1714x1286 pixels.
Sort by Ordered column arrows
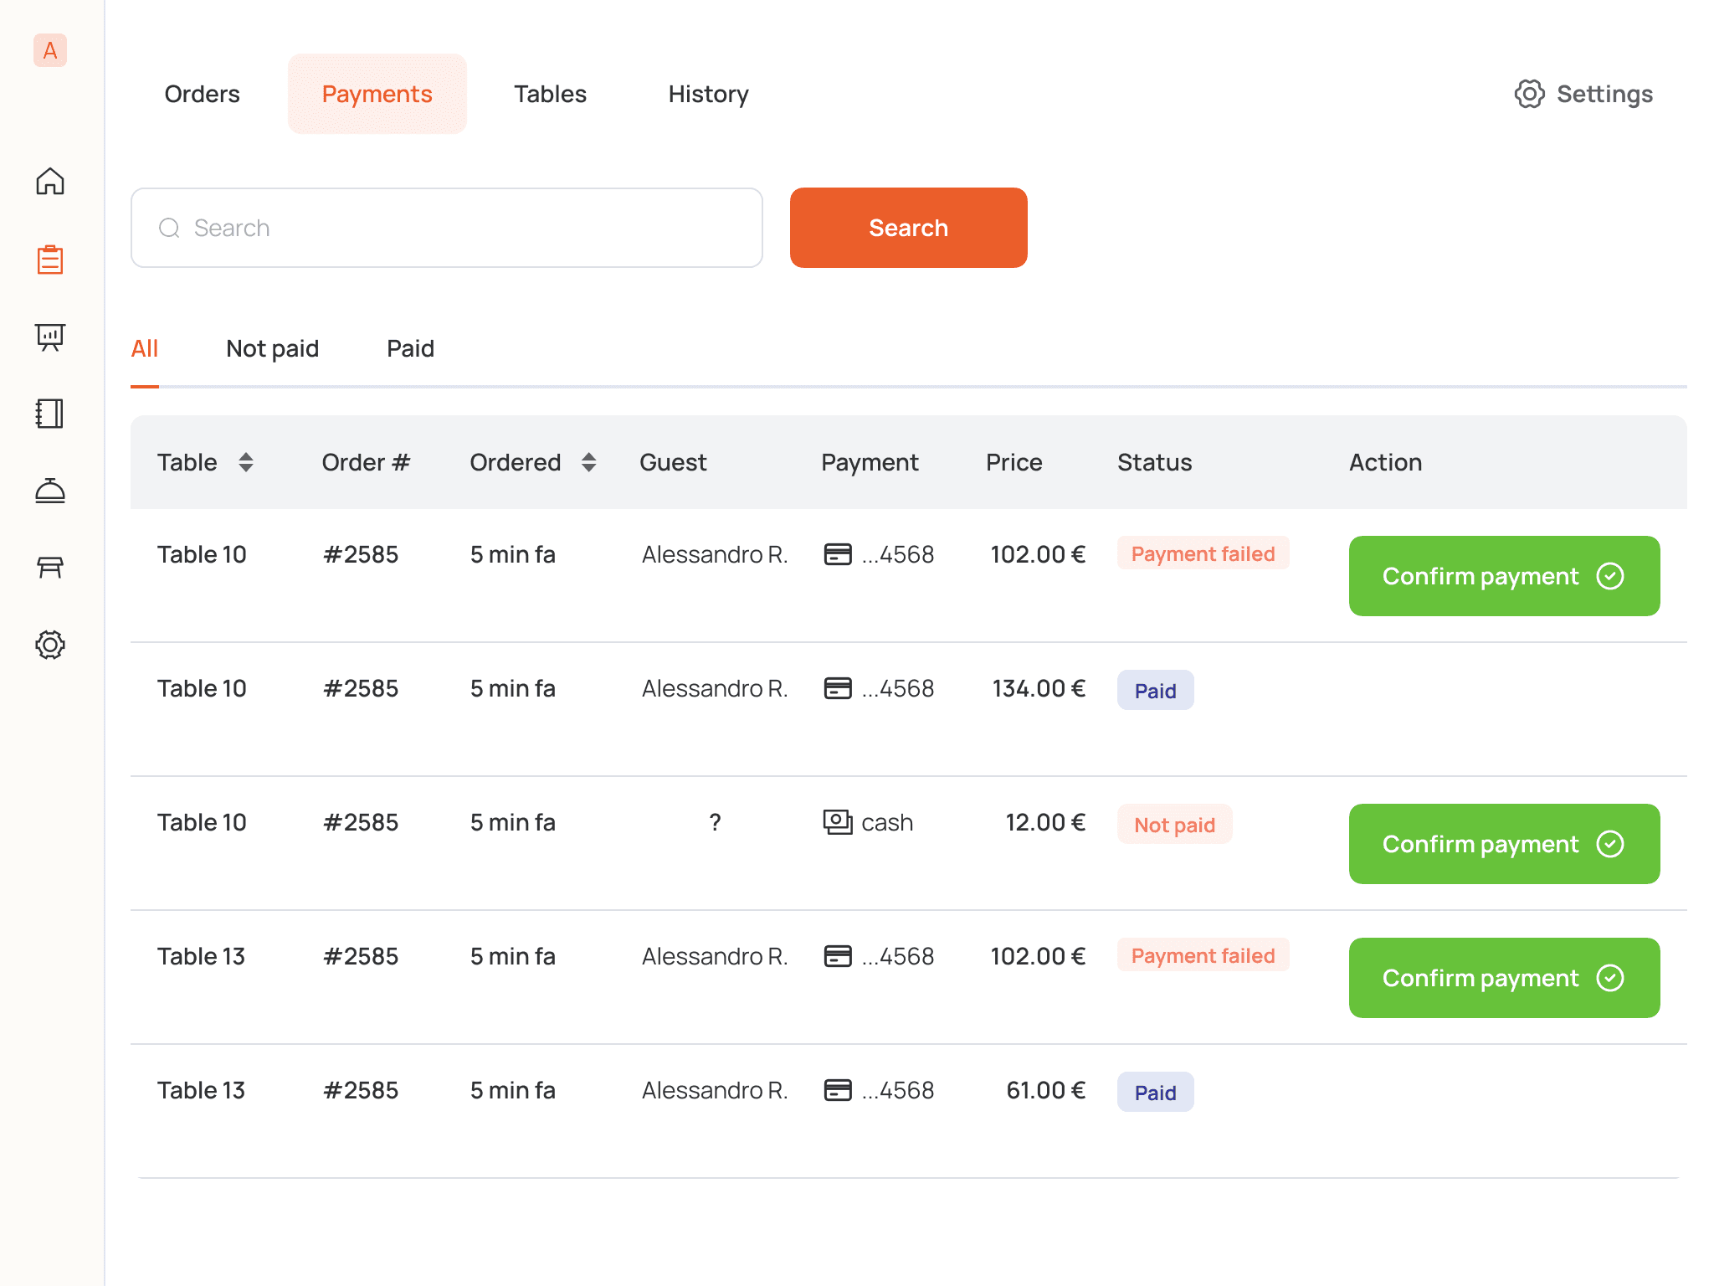pos(589,462)
